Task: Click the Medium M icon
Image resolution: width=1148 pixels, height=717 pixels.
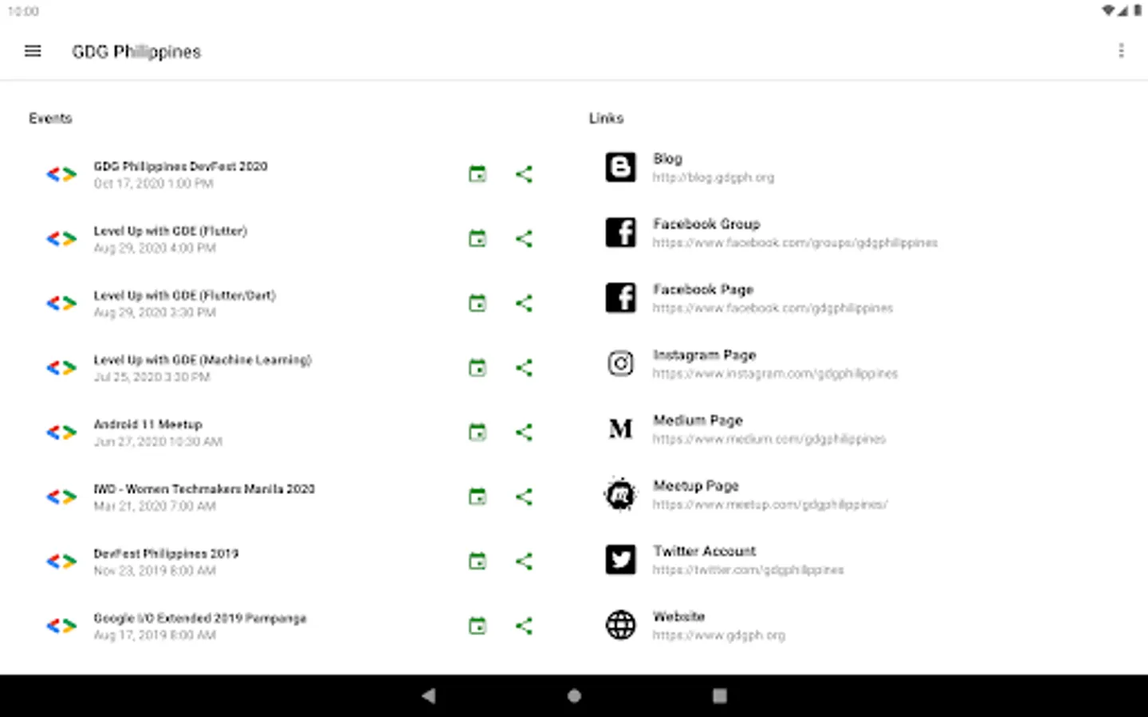Action: pos(620,429)
